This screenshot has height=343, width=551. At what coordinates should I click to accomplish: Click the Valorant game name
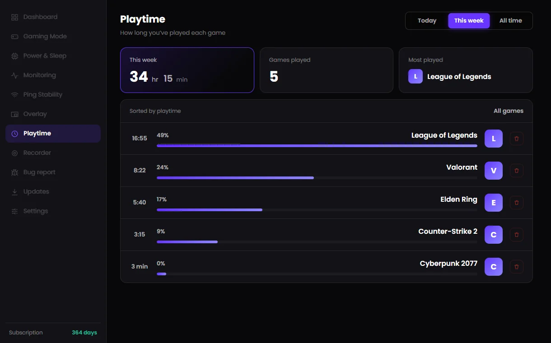(x=462, y=167)
